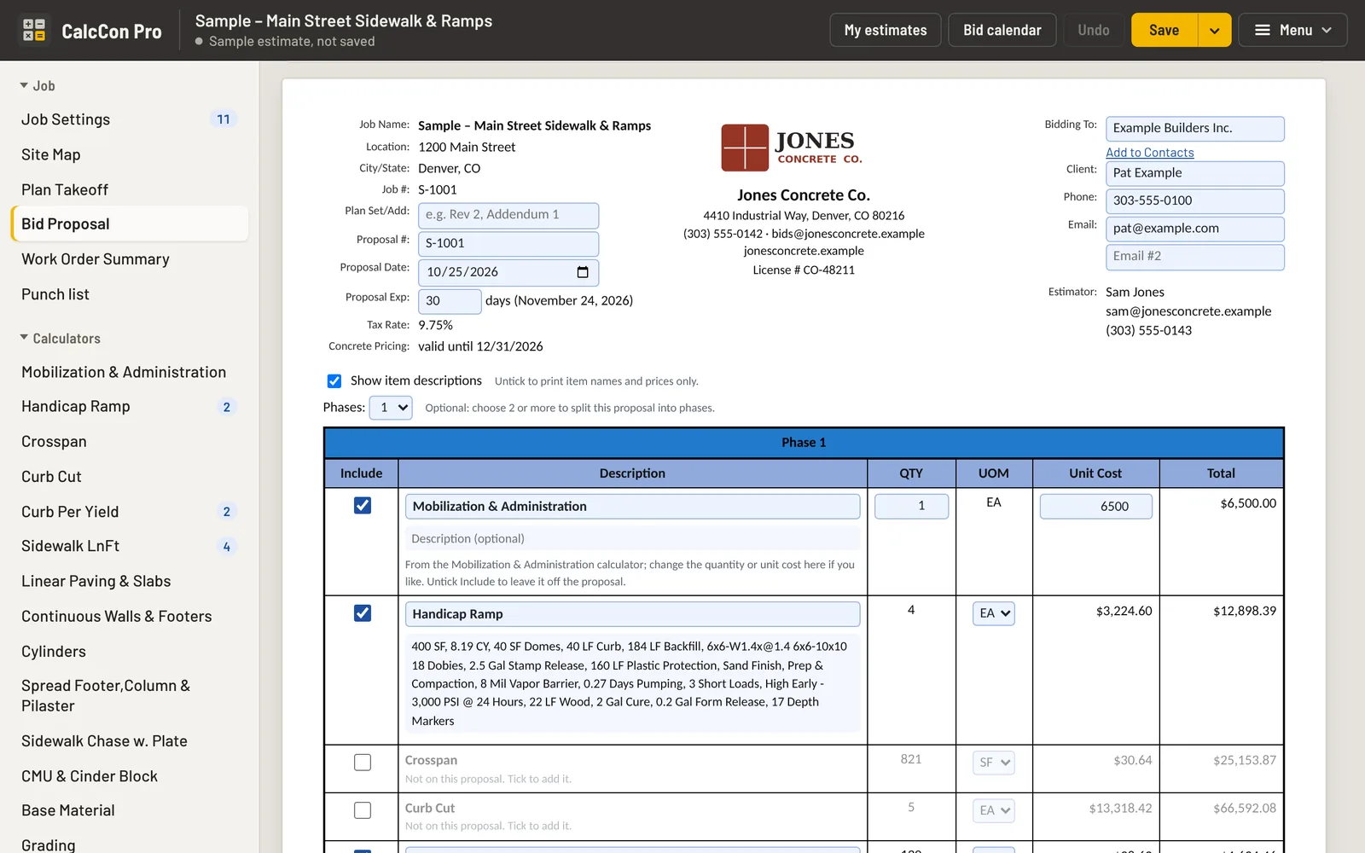Screen dimensions: 1365x853
Task: Click the Proposal # input field
Action: tap(508, 244)
